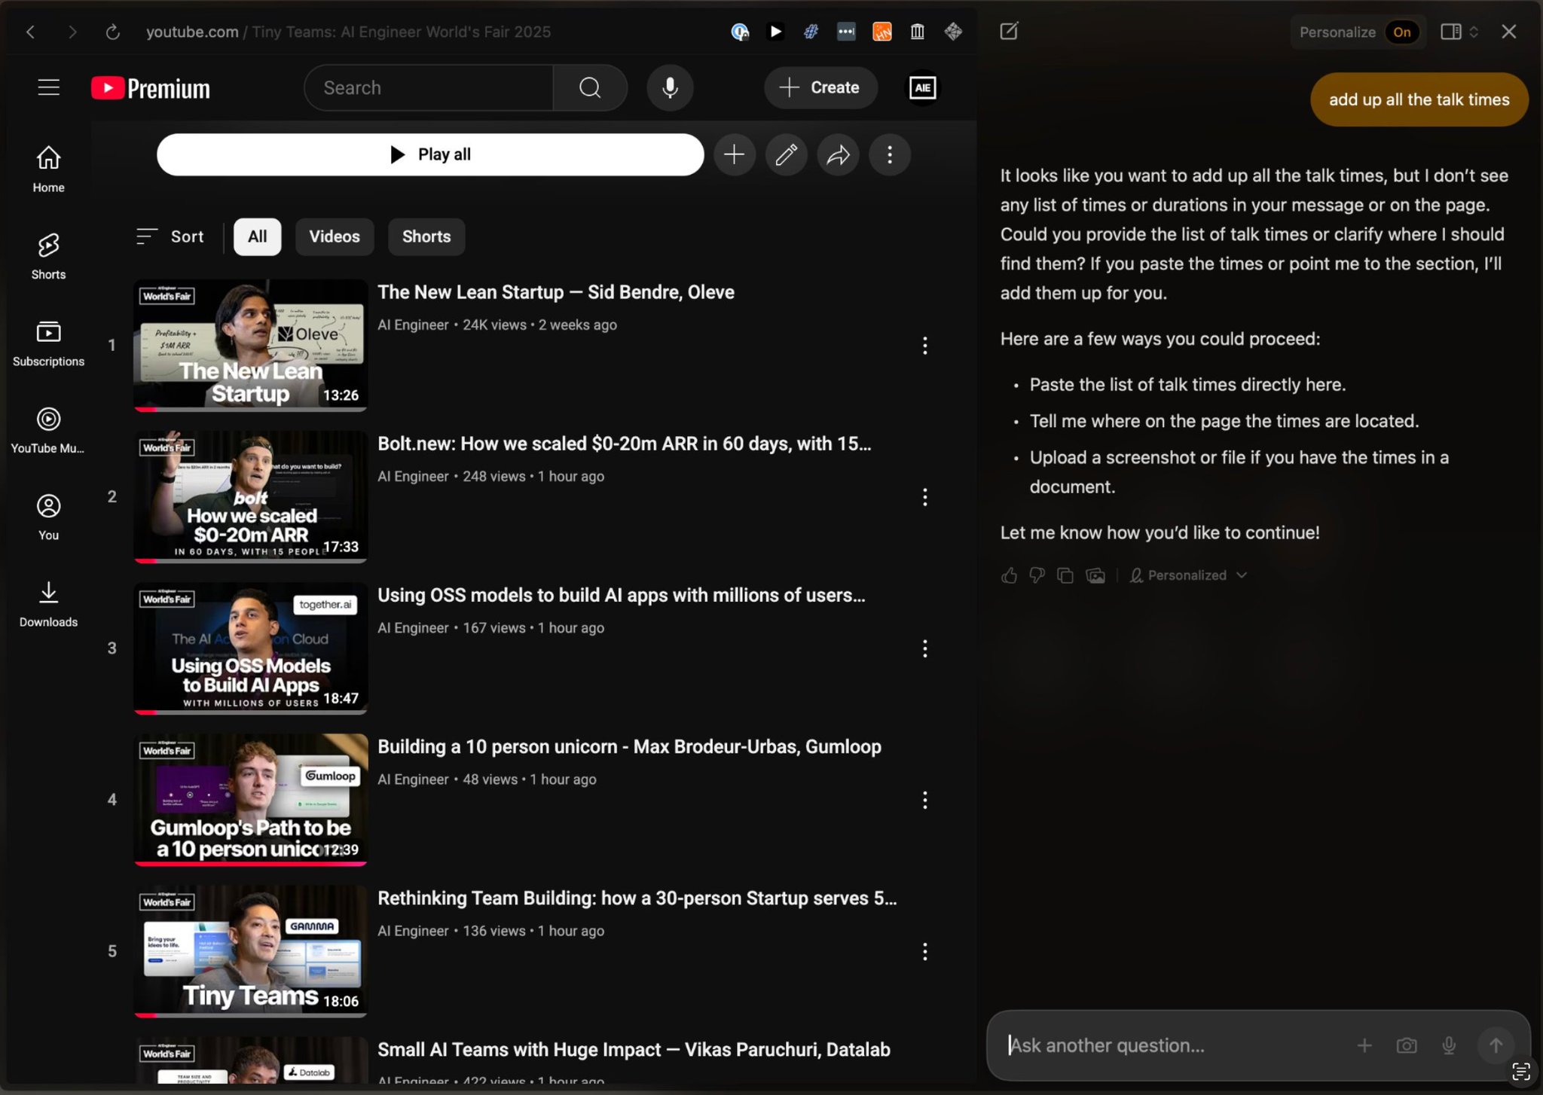This screenshot has height=1095, width=1543.
Task: Open sidebar layout switcher dropdown
Action: point(1459,32)
